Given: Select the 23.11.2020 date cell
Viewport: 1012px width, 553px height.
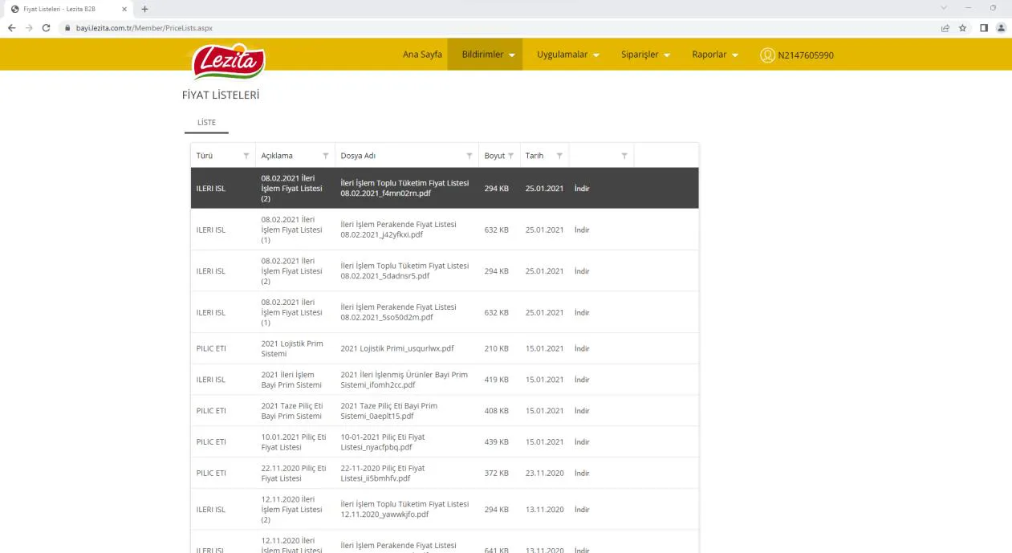Looking at the screenshot, I should tap(545, 474).
